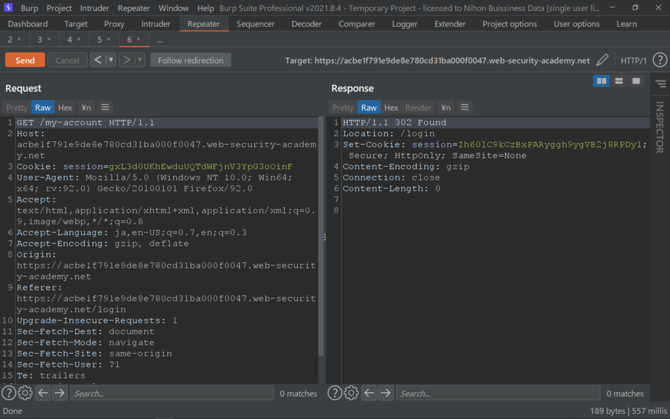670x419 pixels.
Task: Open Inspector panel menu lines icon
Action: click(661, 84)
